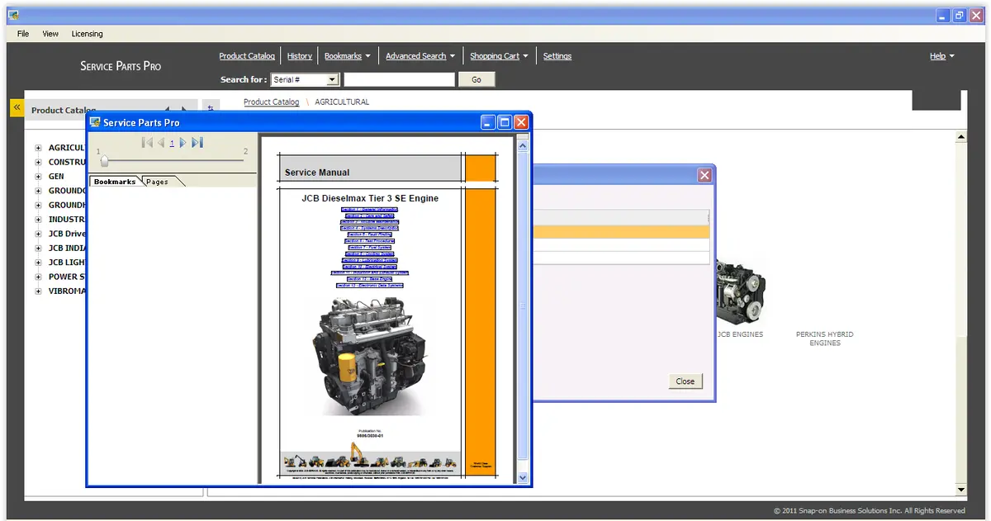Click the Product Catalog breadcrumb link
The height and width of the screenshot is (521, 991).
272,102
